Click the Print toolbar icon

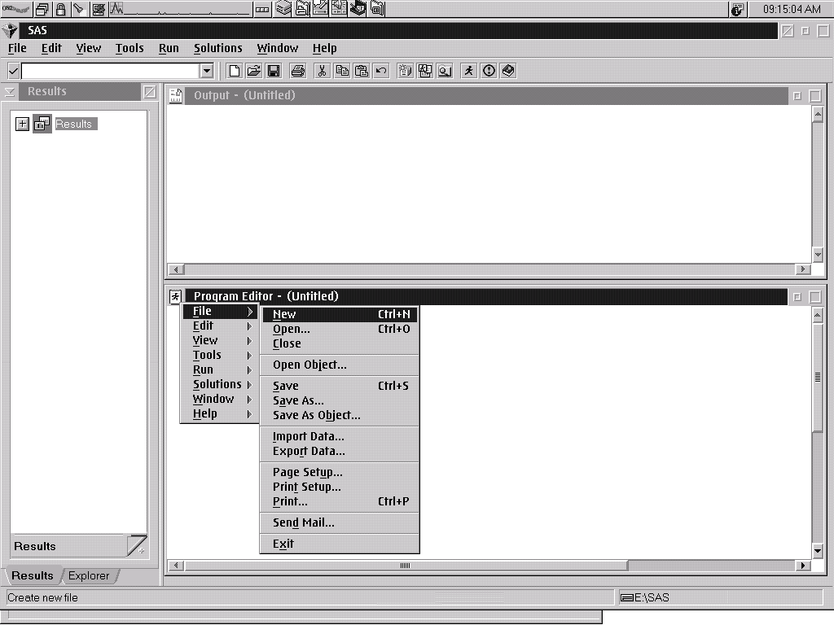[298, 71]
